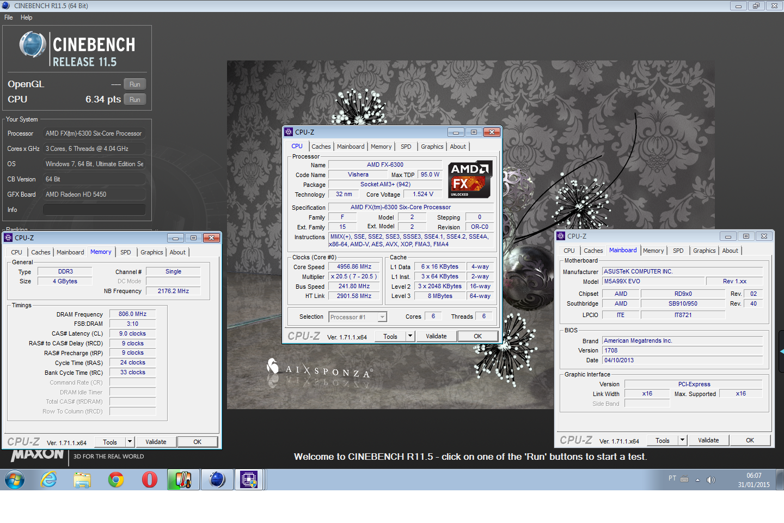Click OK in the CPU window

point(478,336)
